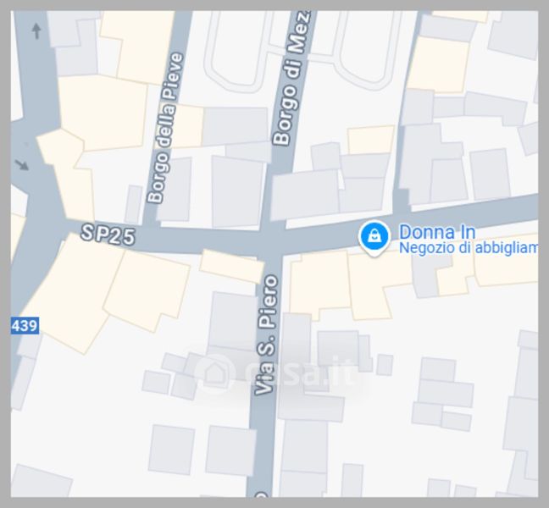
Task: Click the casa.it house watermark logo
Action: [215, 373]
